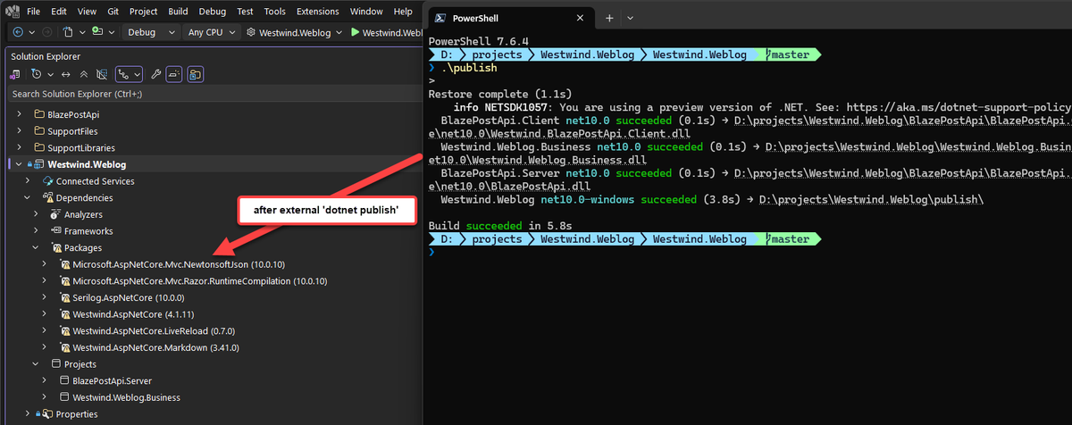Click the Solution Explorer panel title
1072x425 pixels.
[45, 55]
